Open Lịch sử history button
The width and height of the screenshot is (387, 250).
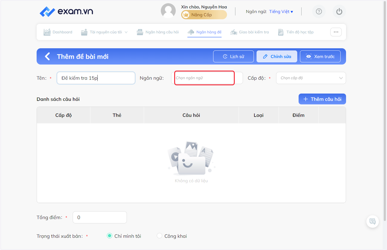tap(233, 56)
